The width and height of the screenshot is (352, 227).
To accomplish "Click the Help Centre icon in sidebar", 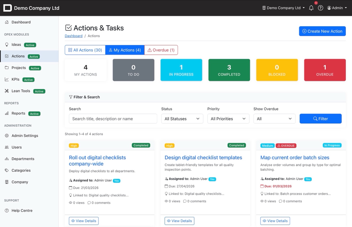I will coord(7,211).
